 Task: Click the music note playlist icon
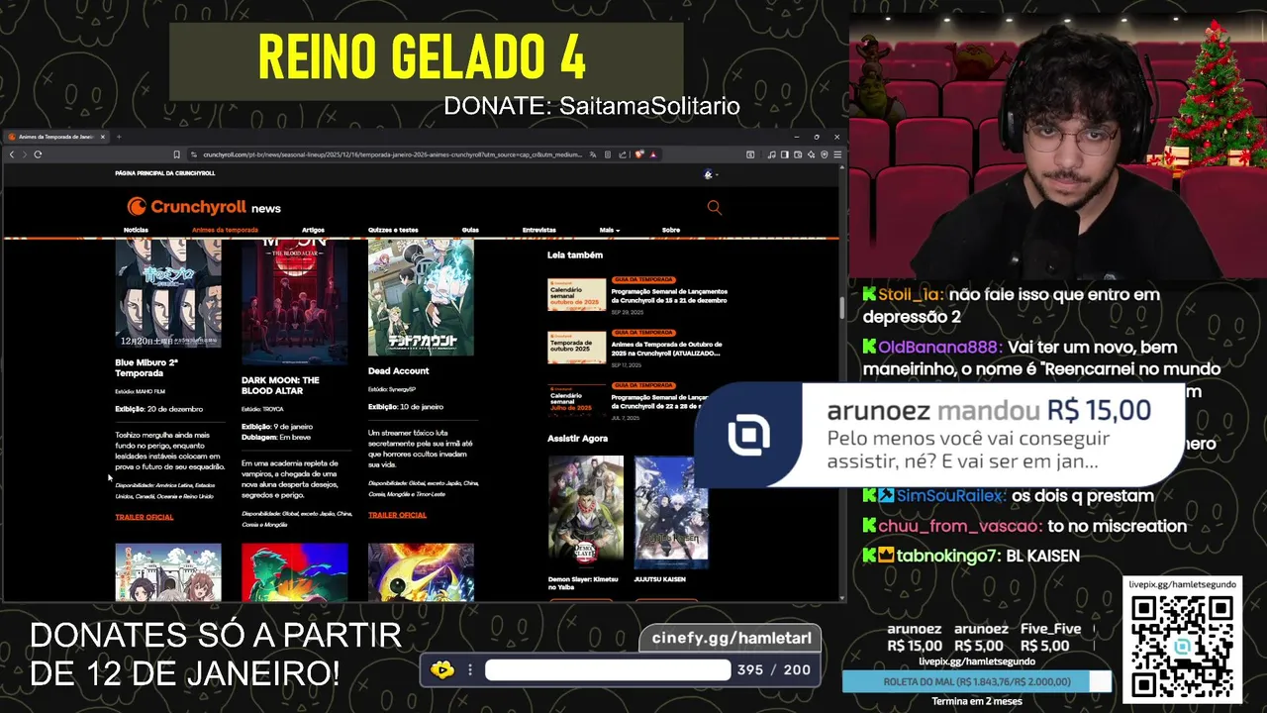[x=772, y=154]
